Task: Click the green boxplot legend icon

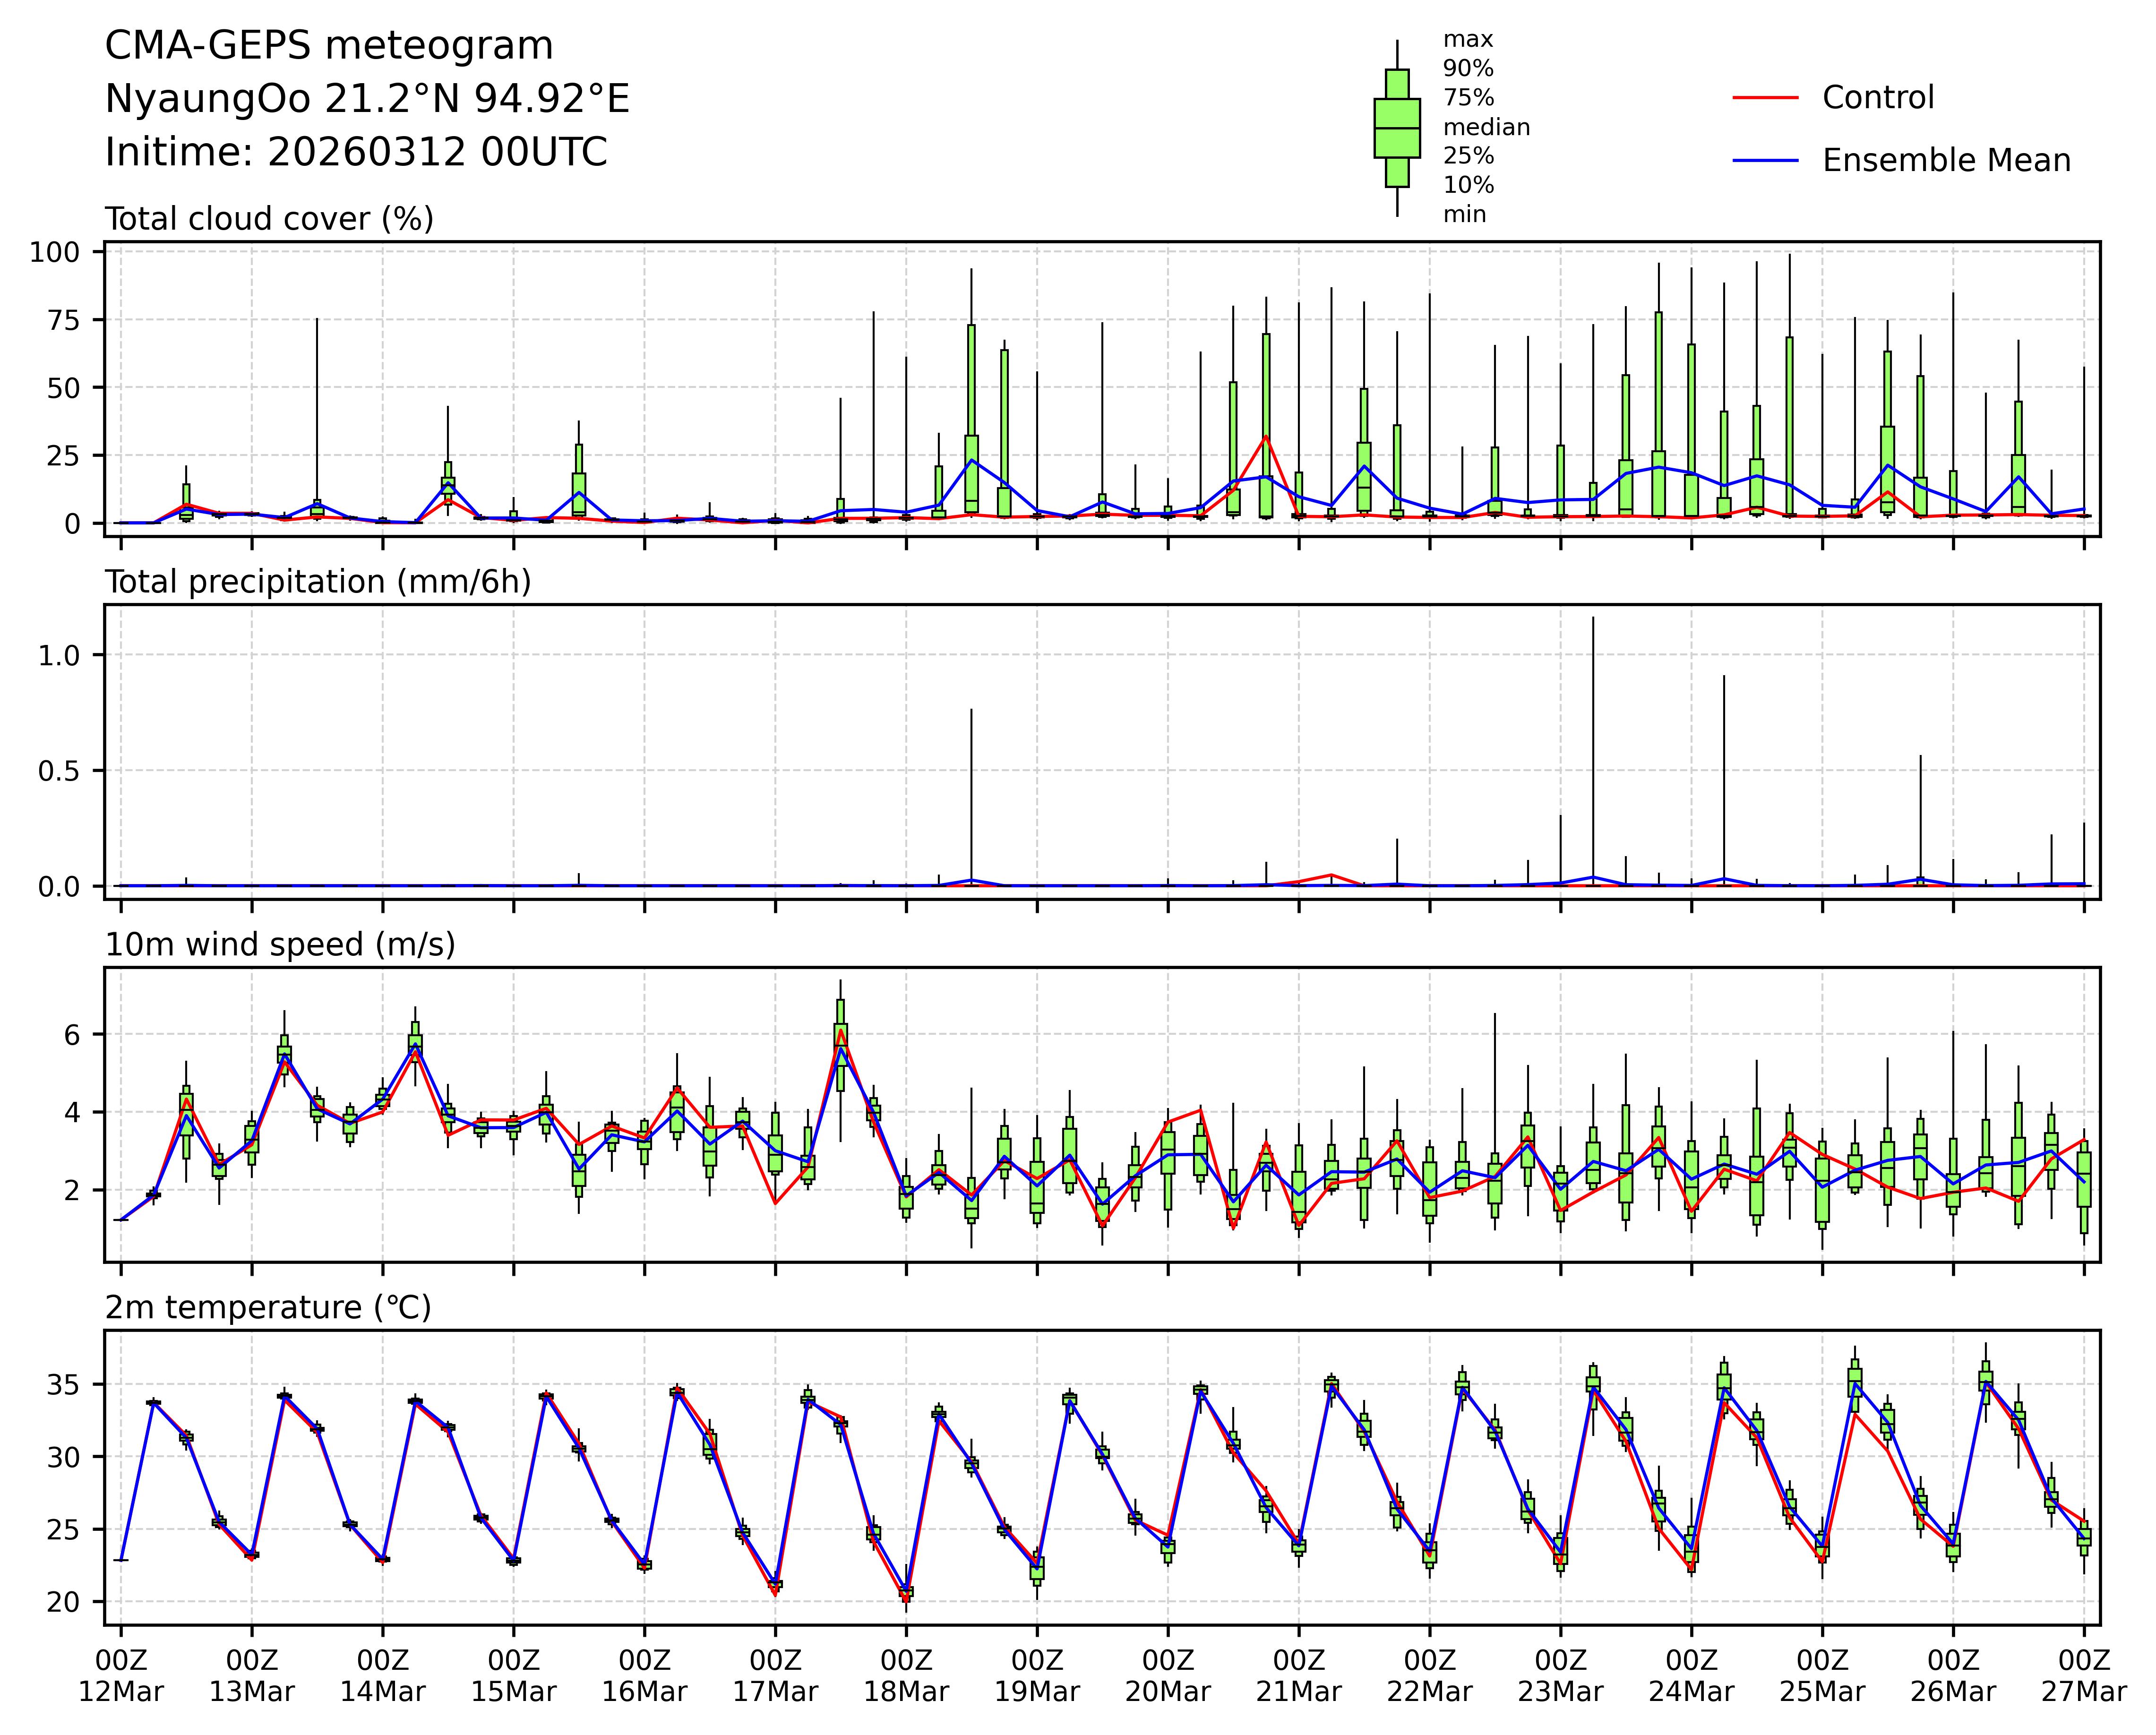Action: [1397, 128]
